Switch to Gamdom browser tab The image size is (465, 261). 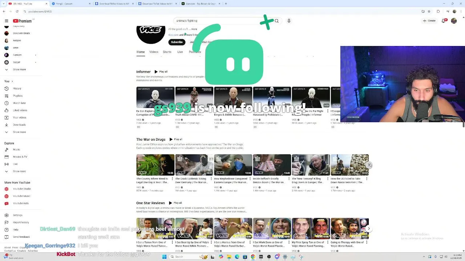point(200,4)
